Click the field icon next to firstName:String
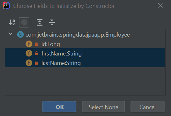 point(29,53)
